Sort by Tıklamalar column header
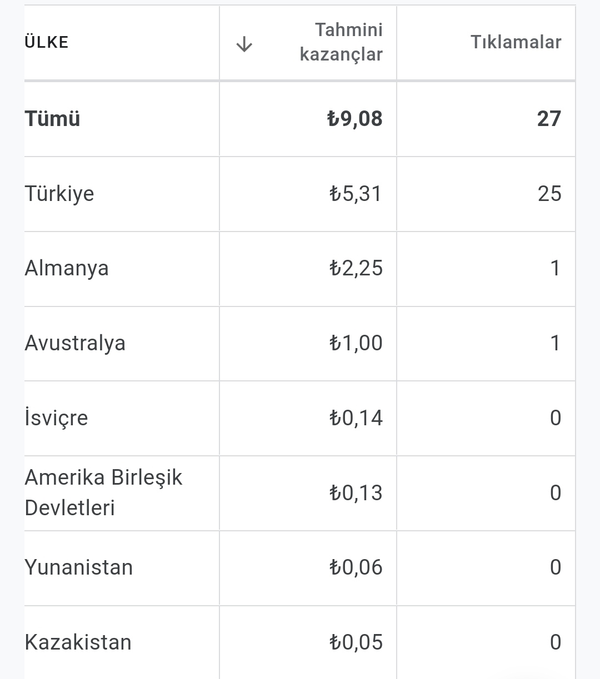The height and width of the screenshot is (679, 600). pyautogui.click(x=516, y=42)
